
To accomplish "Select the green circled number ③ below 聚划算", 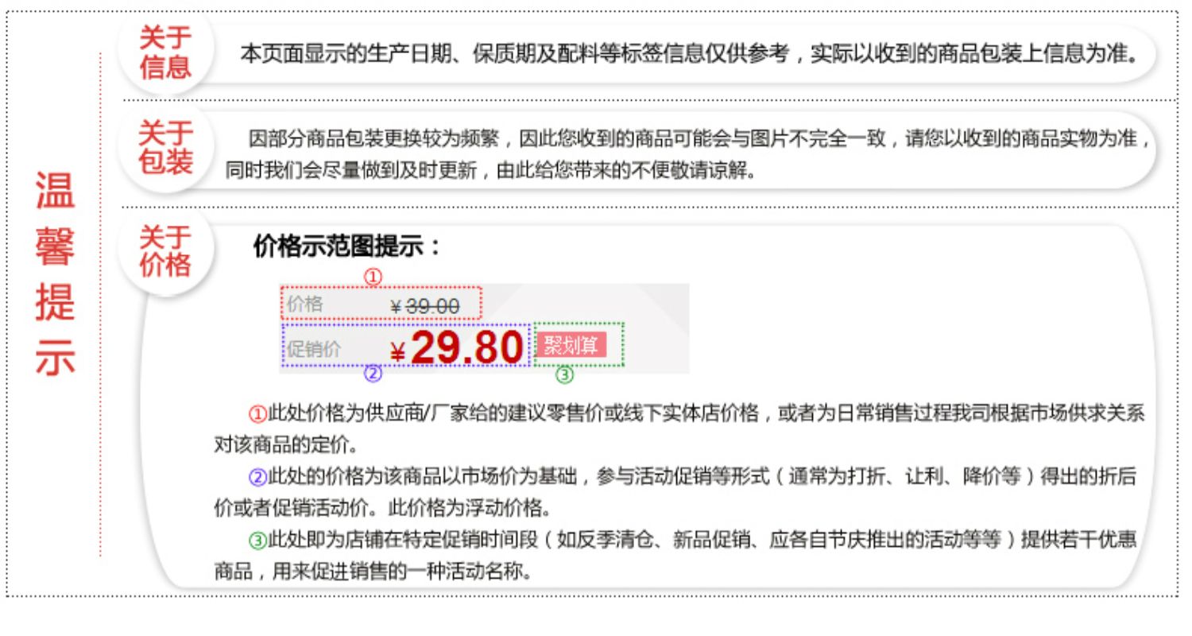I will click(564, 374).
